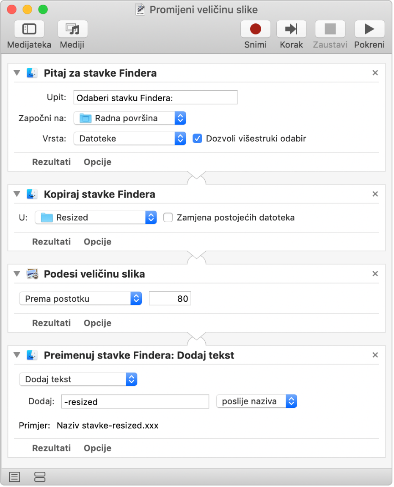This screenshot has height=487, width=394.
Task: Open the Radna površina location dropdown
Action: point(129,118)
